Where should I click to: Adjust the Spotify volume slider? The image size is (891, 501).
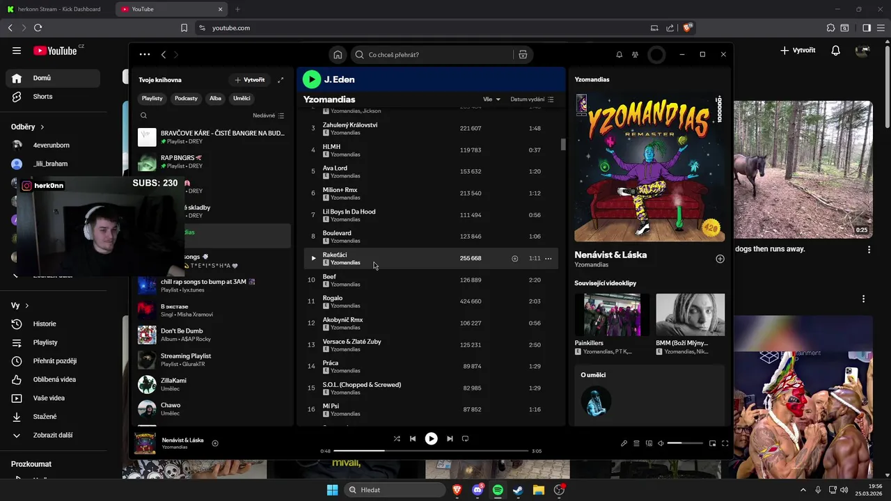tap(685, 443)
